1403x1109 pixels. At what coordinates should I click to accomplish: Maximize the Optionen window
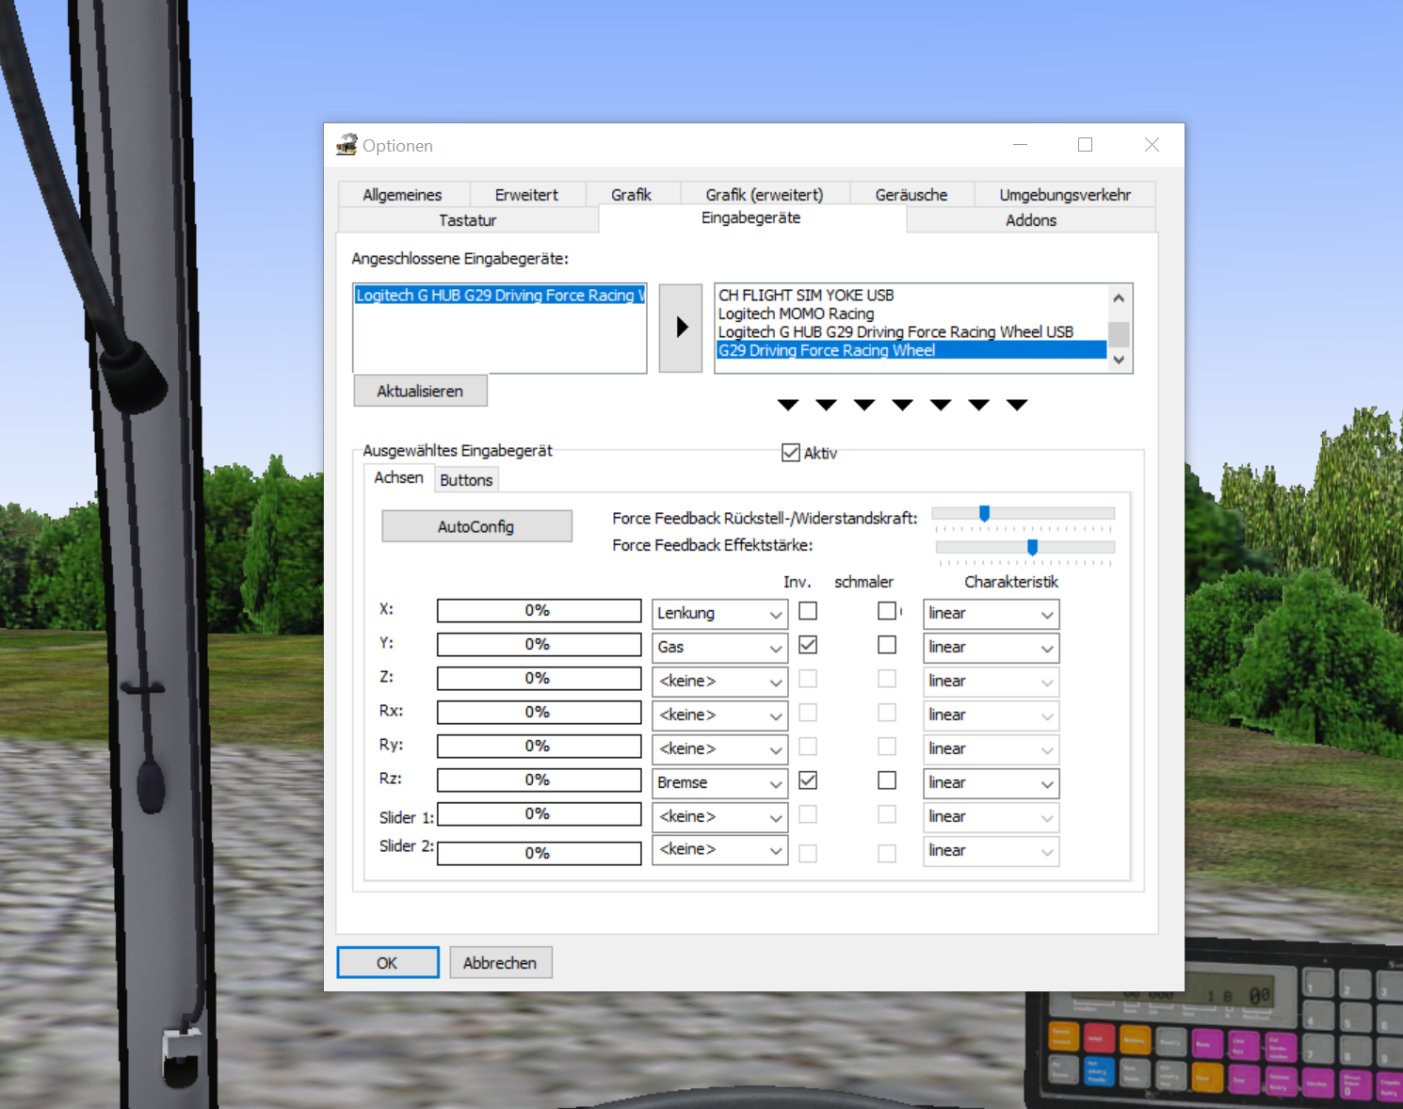coord(1085,145)
